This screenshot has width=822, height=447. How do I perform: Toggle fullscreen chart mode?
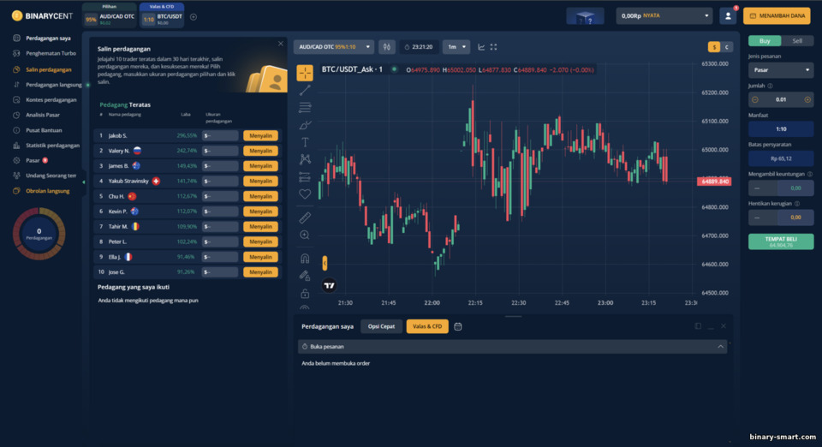pyautogui.click(x=494, y=47)
